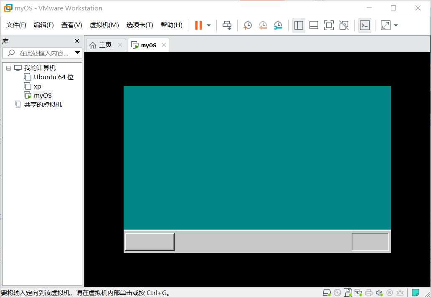The width and height of the screenshot is (431, 298).
Task: Open the snapshot manager
Action: click(278, 25)
